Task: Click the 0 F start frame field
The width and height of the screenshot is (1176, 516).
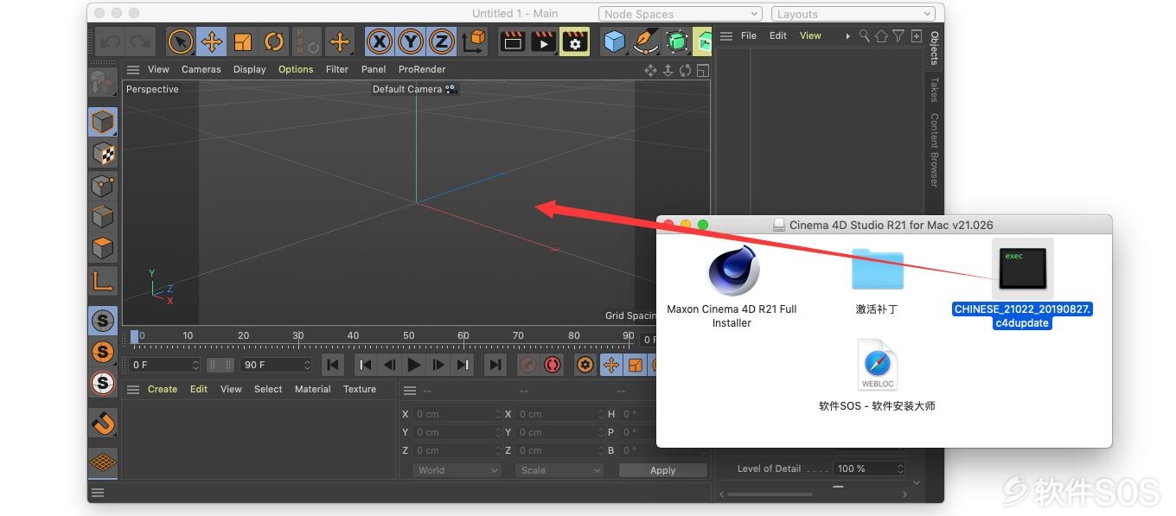Action: click(164, 365)
